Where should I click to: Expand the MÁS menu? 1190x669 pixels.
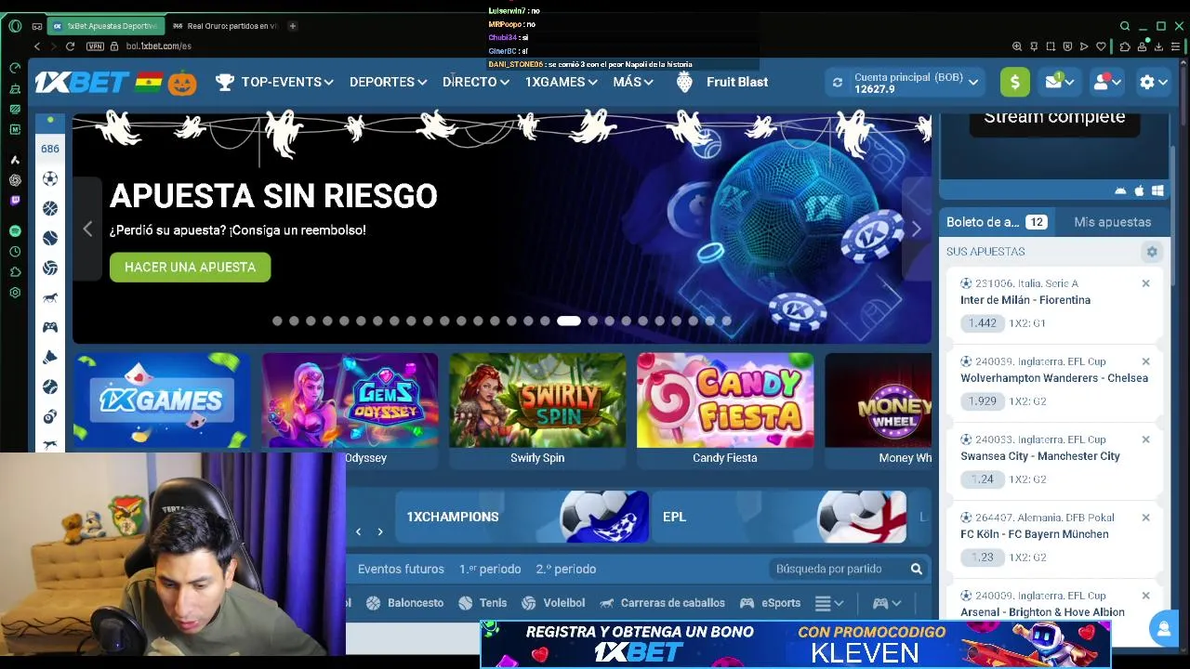pos(633,82)
